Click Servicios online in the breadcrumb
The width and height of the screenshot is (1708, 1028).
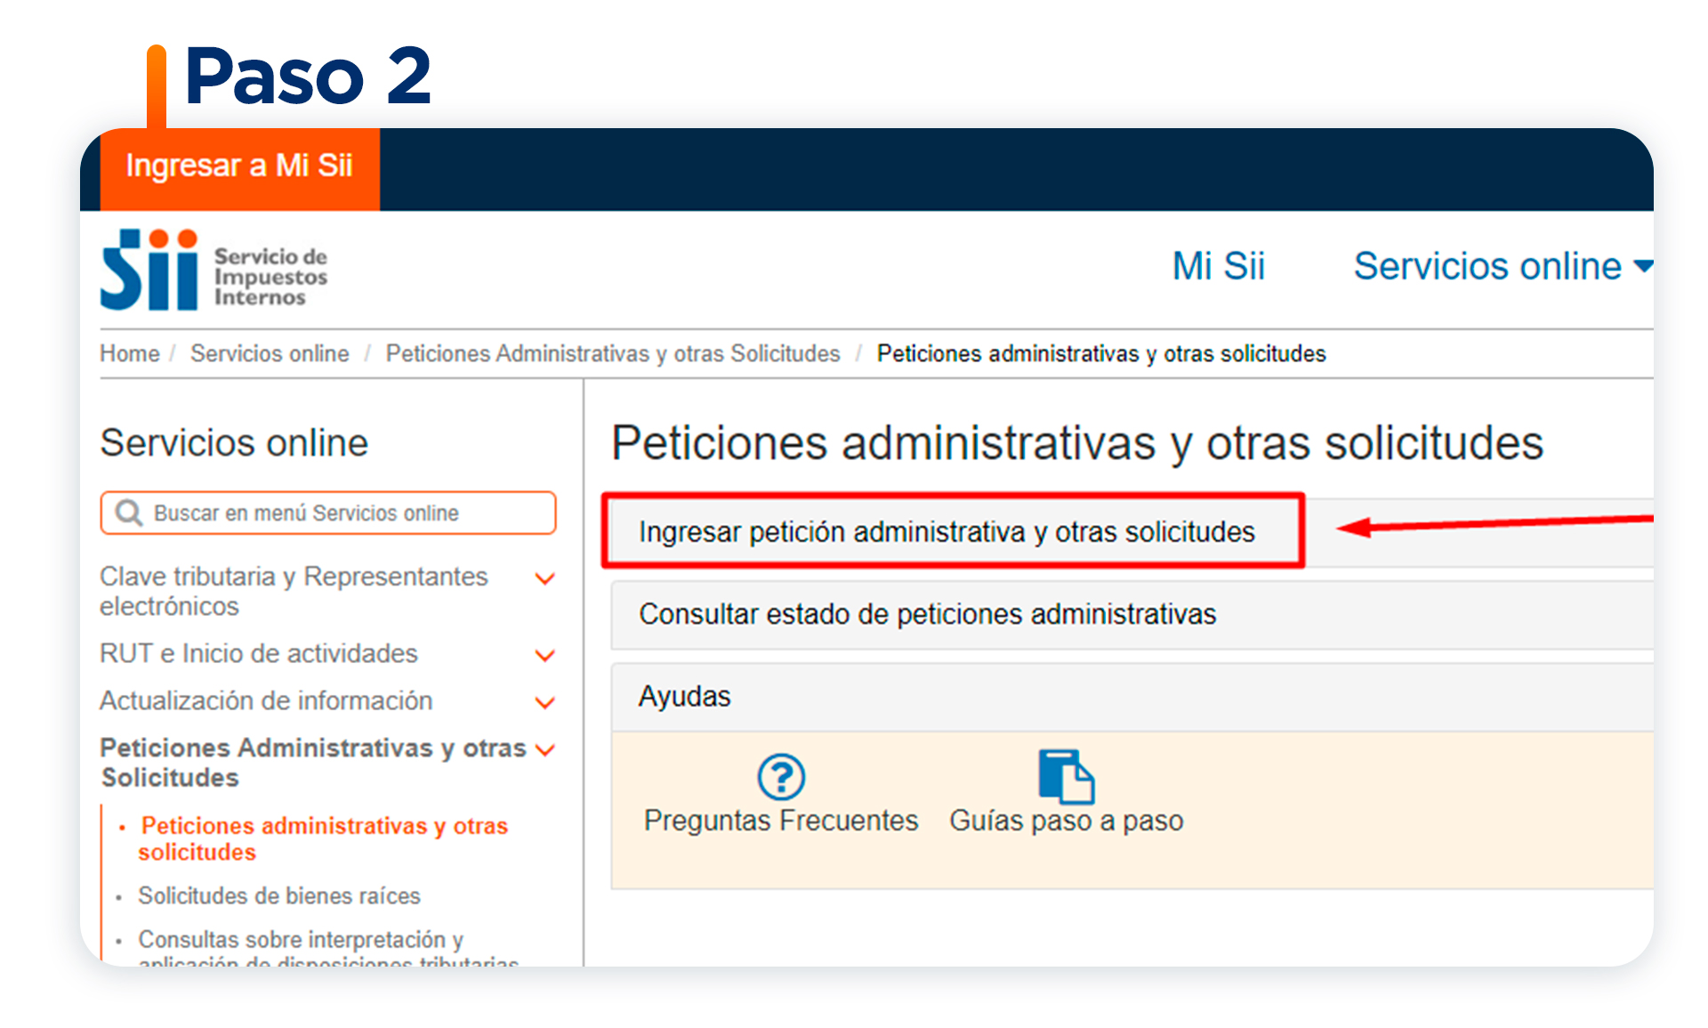point(269,353)
